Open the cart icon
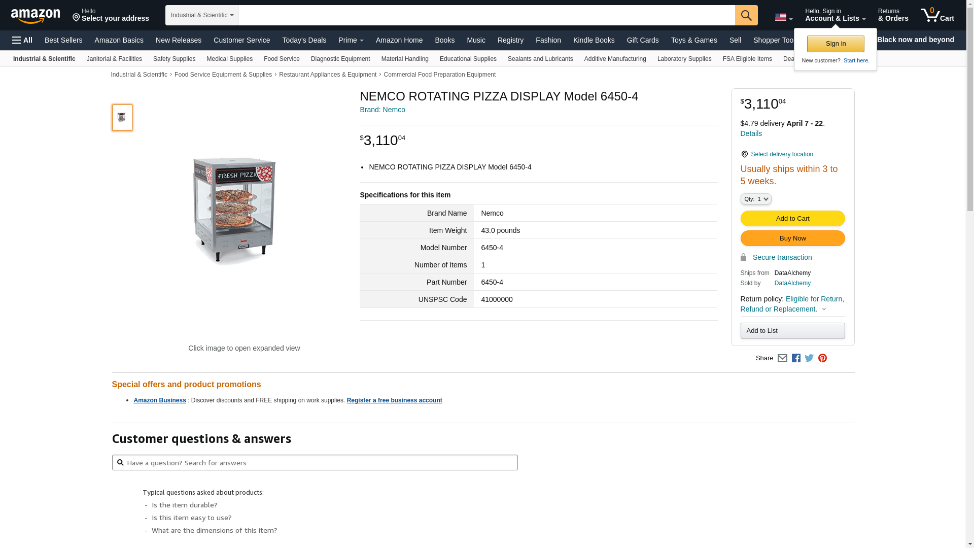Screen dimensions: 974x548 pos(937,15)
